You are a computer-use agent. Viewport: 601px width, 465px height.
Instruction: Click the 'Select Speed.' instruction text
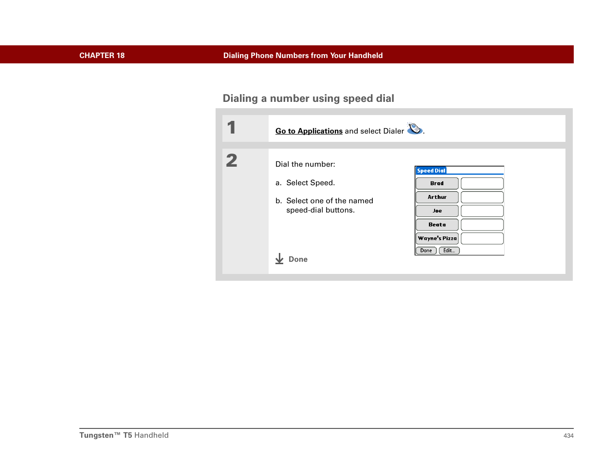(x=310, y=183)
